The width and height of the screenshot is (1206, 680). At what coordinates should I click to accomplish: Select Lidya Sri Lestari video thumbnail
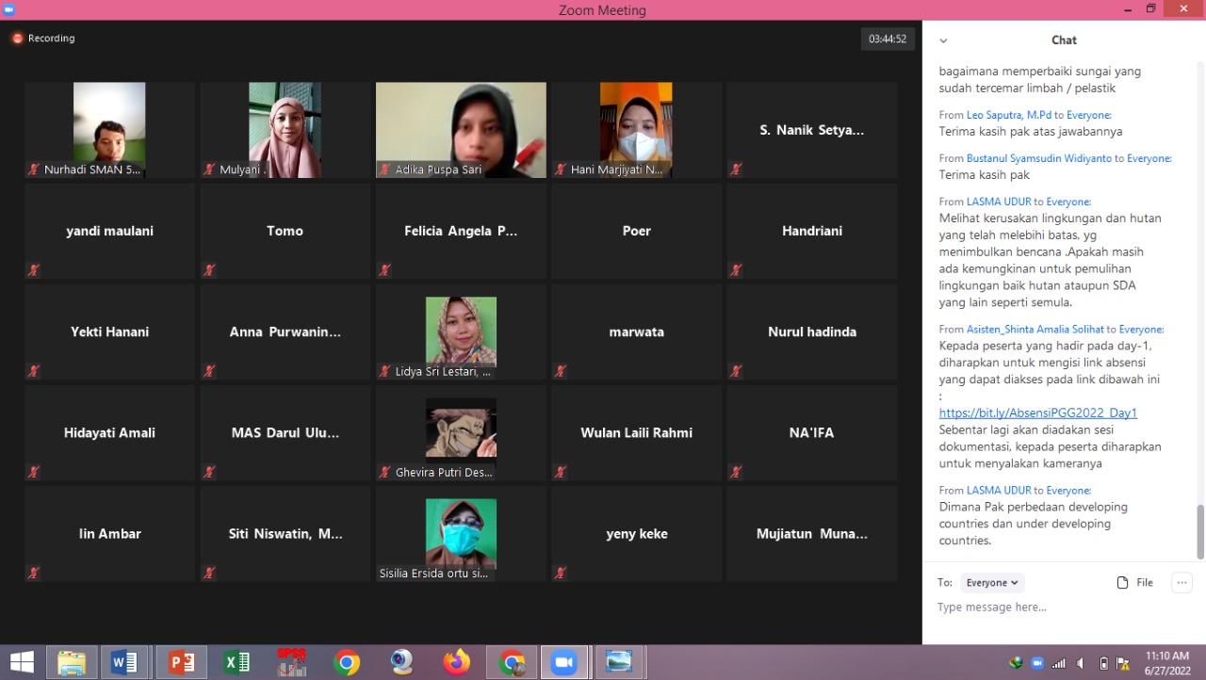(461, 331)
